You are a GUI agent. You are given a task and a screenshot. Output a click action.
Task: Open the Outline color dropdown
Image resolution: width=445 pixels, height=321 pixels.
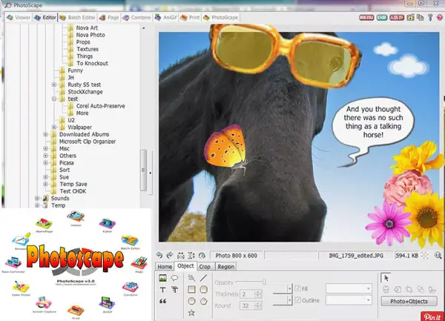click(349, 300)
